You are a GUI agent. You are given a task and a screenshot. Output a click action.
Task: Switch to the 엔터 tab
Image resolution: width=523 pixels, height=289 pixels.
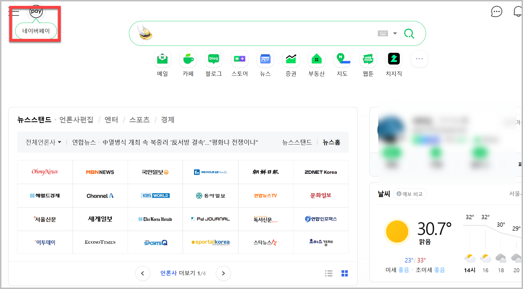click(x=111, y=120)
